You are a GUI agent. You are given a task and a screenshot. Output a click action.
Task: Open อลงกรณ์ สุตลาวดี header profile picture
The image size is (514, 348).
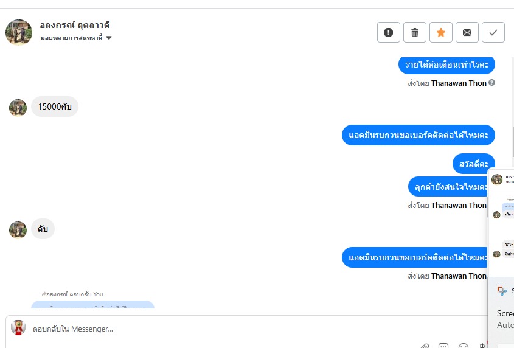tap(19, 32)
